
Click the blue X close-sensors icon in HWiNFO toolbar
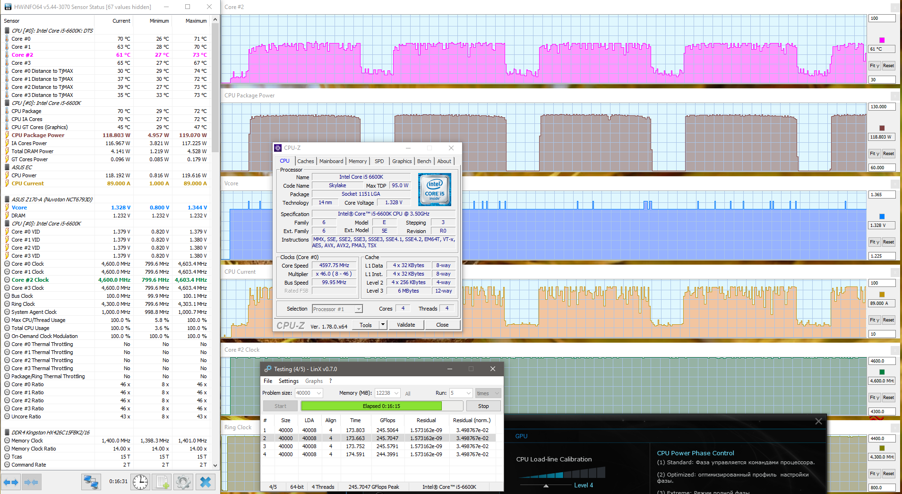pos(206,482)
